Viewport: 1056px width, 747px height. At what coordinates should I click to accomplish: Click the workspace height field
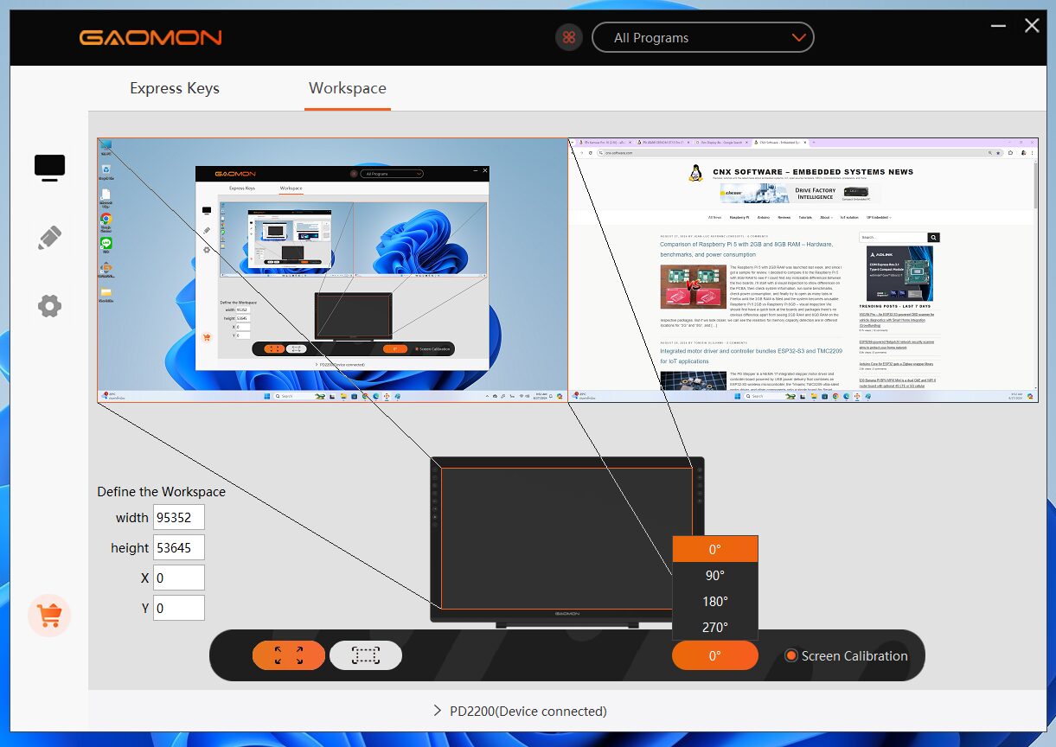[x=179, y=547]
